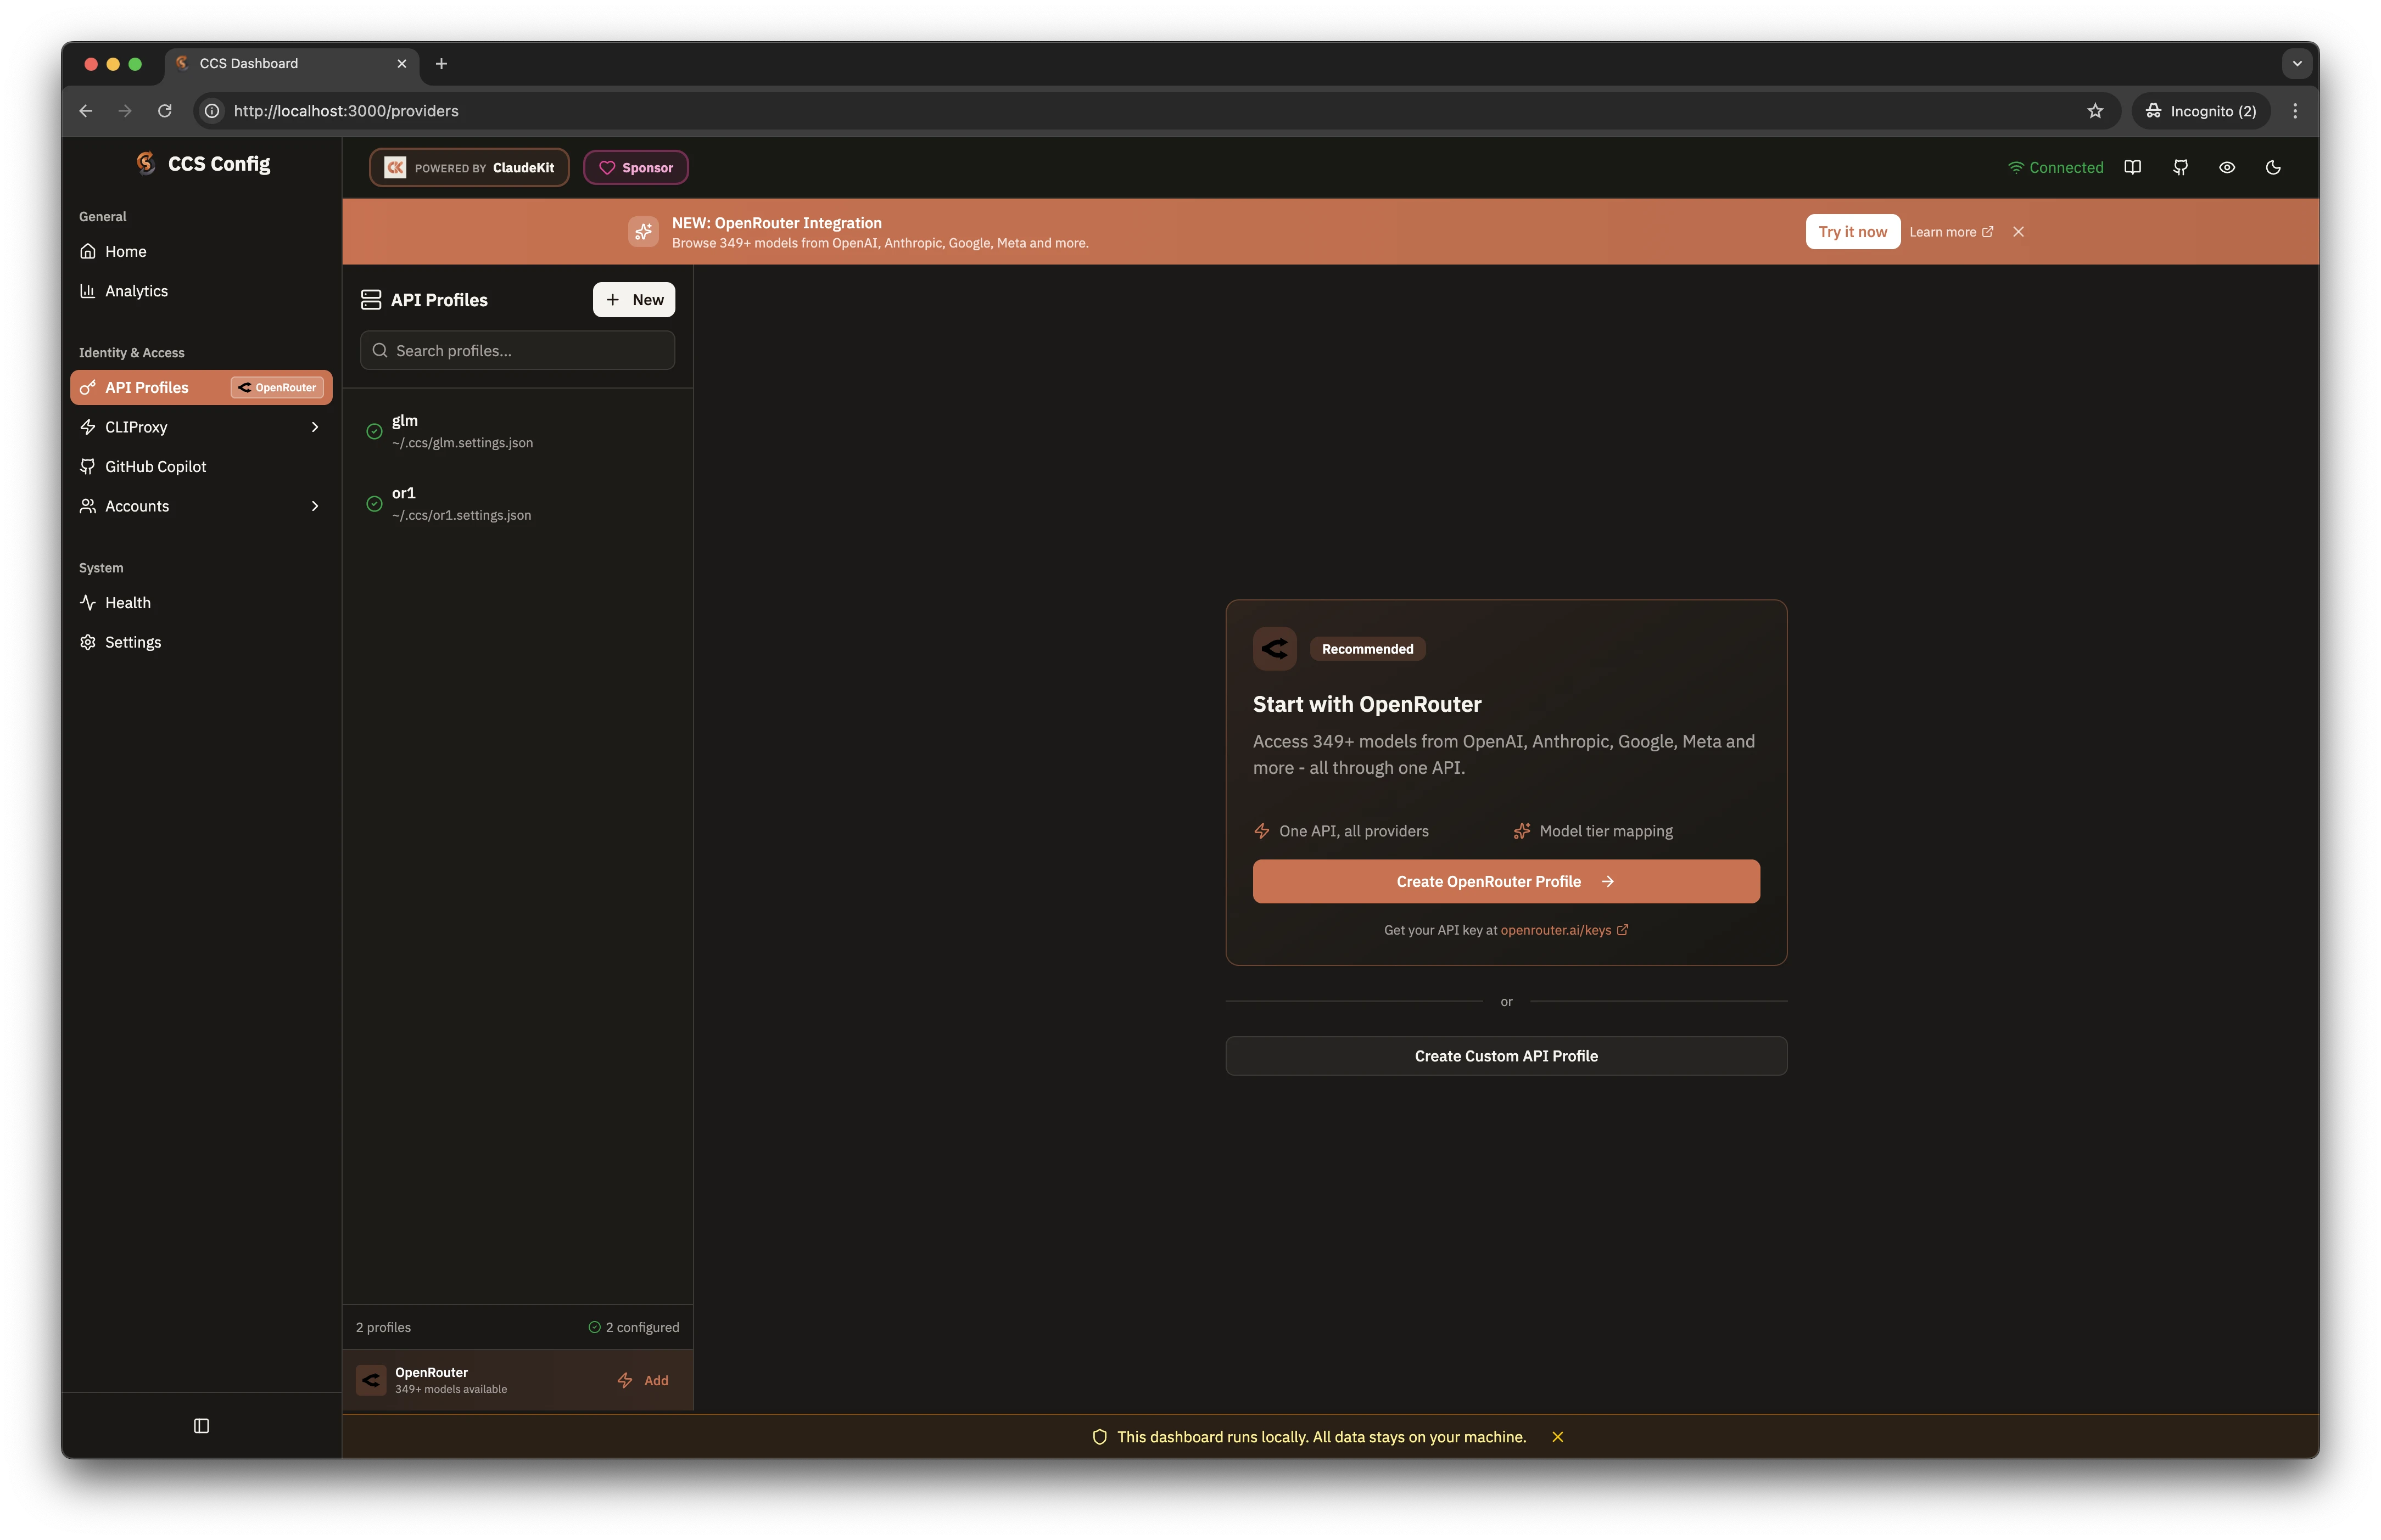Collapse the sidebar using bottom toggle

201,1426
